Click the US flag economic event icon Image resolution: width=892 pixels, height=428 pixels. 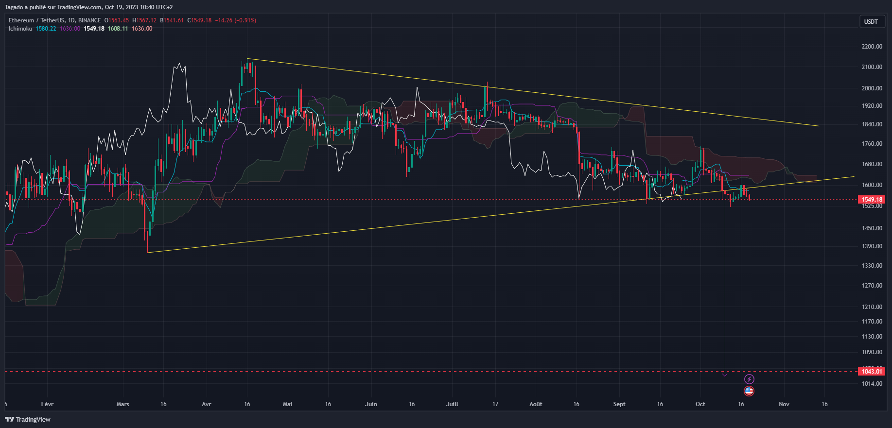[x=749, y=391]
